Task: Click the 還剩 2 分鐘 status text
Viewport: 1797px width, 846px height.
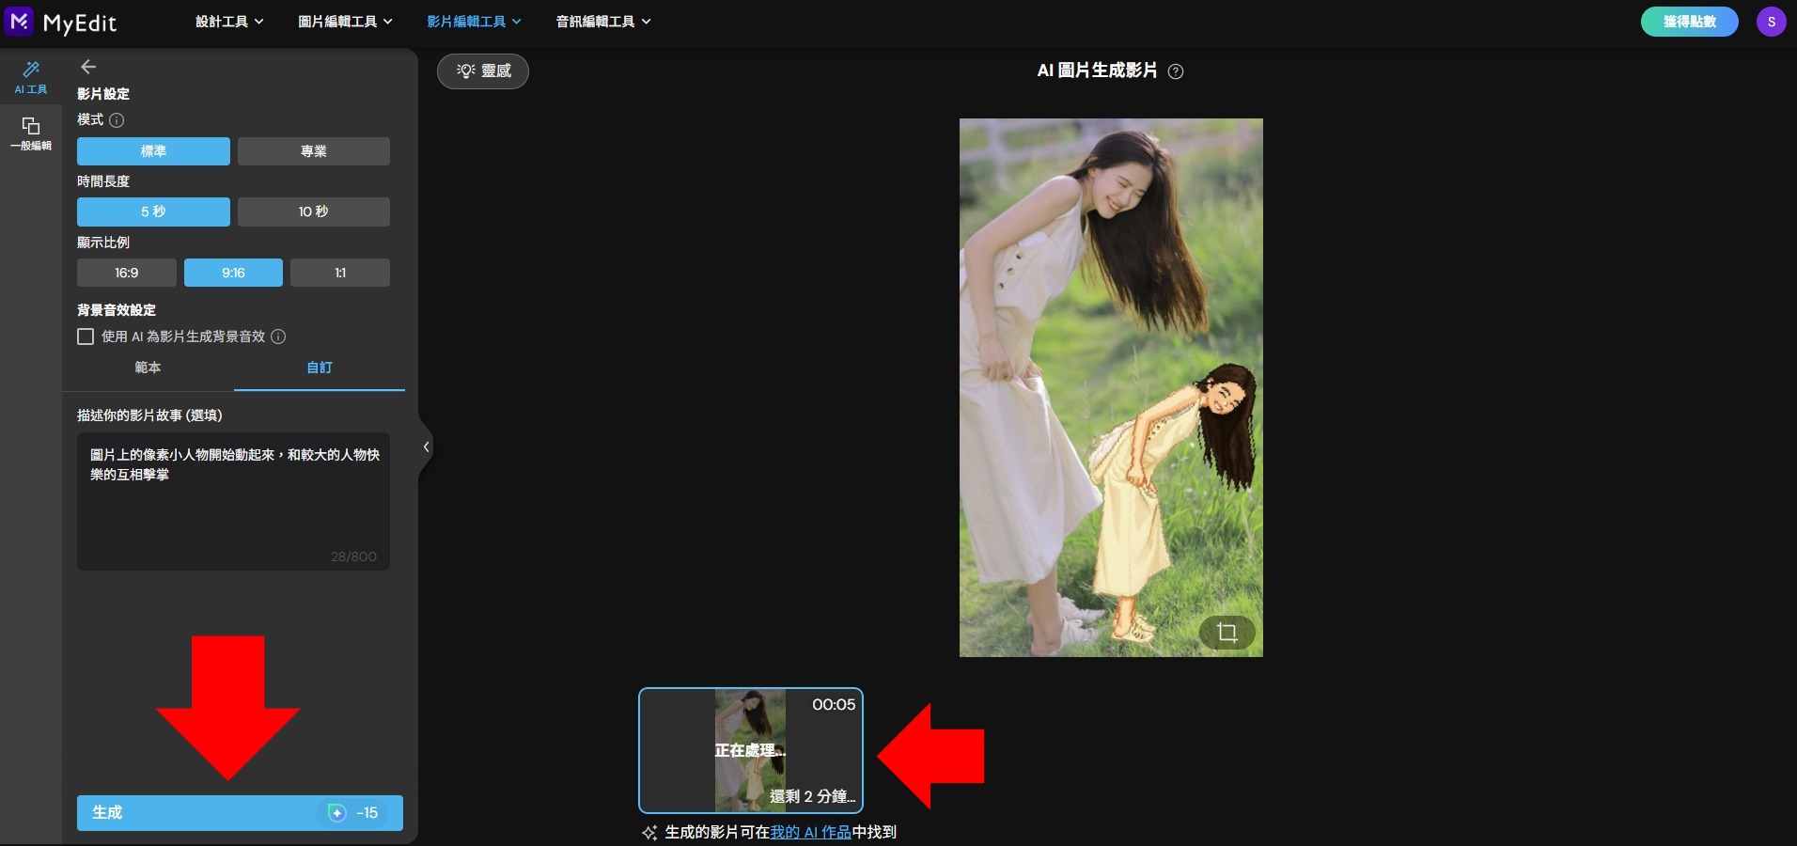Action: pyautogui.click(x=812, y=796)
